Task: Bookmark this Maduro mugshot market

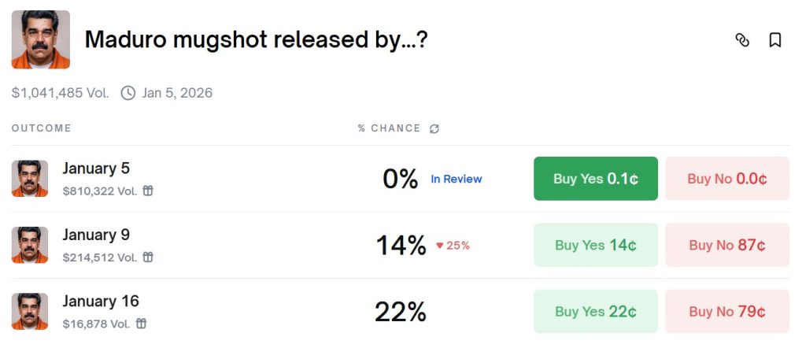Action: [775, 40]
